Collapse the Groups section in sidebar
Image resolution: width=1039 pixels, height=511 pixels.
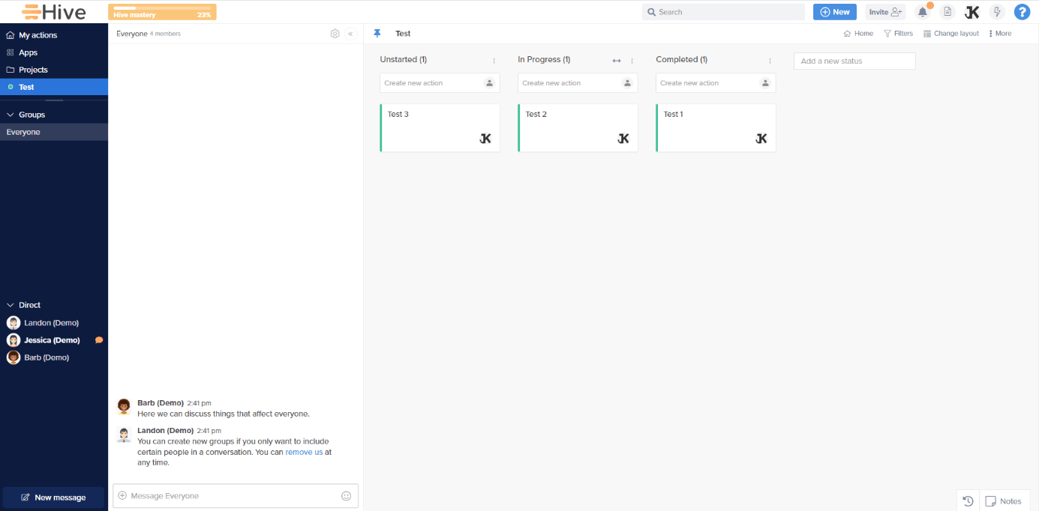pyautogui.click(x=9, y=114)
